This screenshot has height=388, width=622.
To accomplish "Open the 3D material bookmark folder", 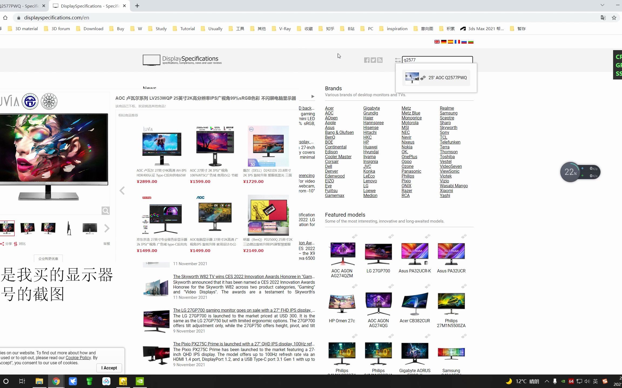I will (23, 29).
